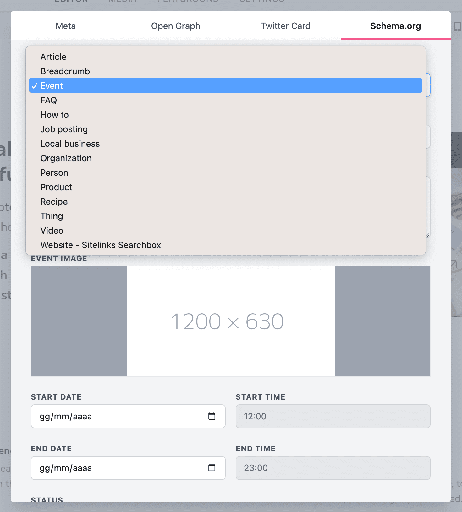Screen dimensions: 462x512
Task: Switch to the Twitter Card tab
Action: pyautogui.click(x=285, y=26)
